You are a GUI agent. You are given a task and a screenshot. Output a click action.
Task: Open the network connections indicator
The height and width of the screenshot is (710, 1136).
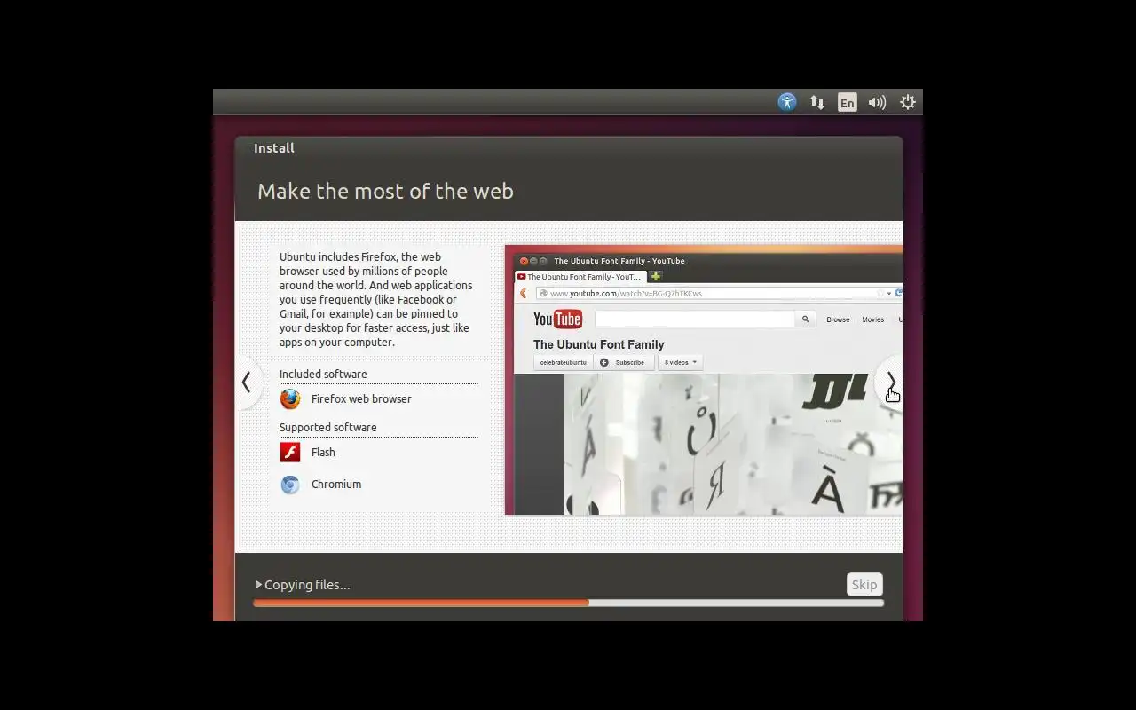pos(817,102)
